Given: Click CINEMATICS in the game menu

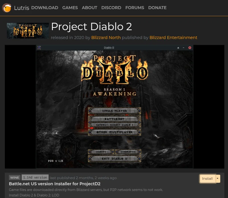Looking at the screenshot, I should (128, 152).
